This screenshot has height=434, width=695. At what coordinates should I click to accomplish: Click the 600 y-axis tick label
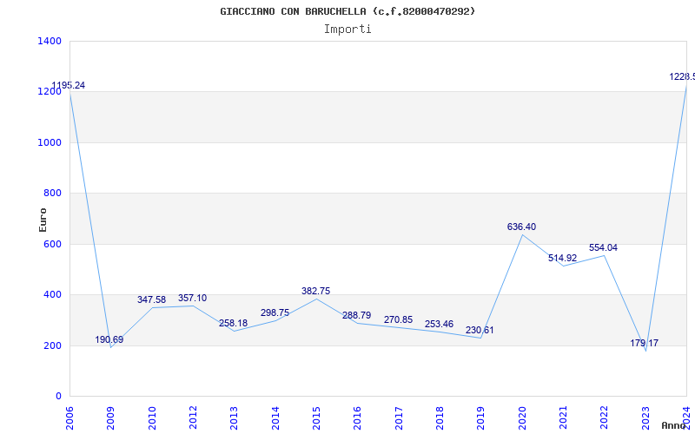coord(52,244)
